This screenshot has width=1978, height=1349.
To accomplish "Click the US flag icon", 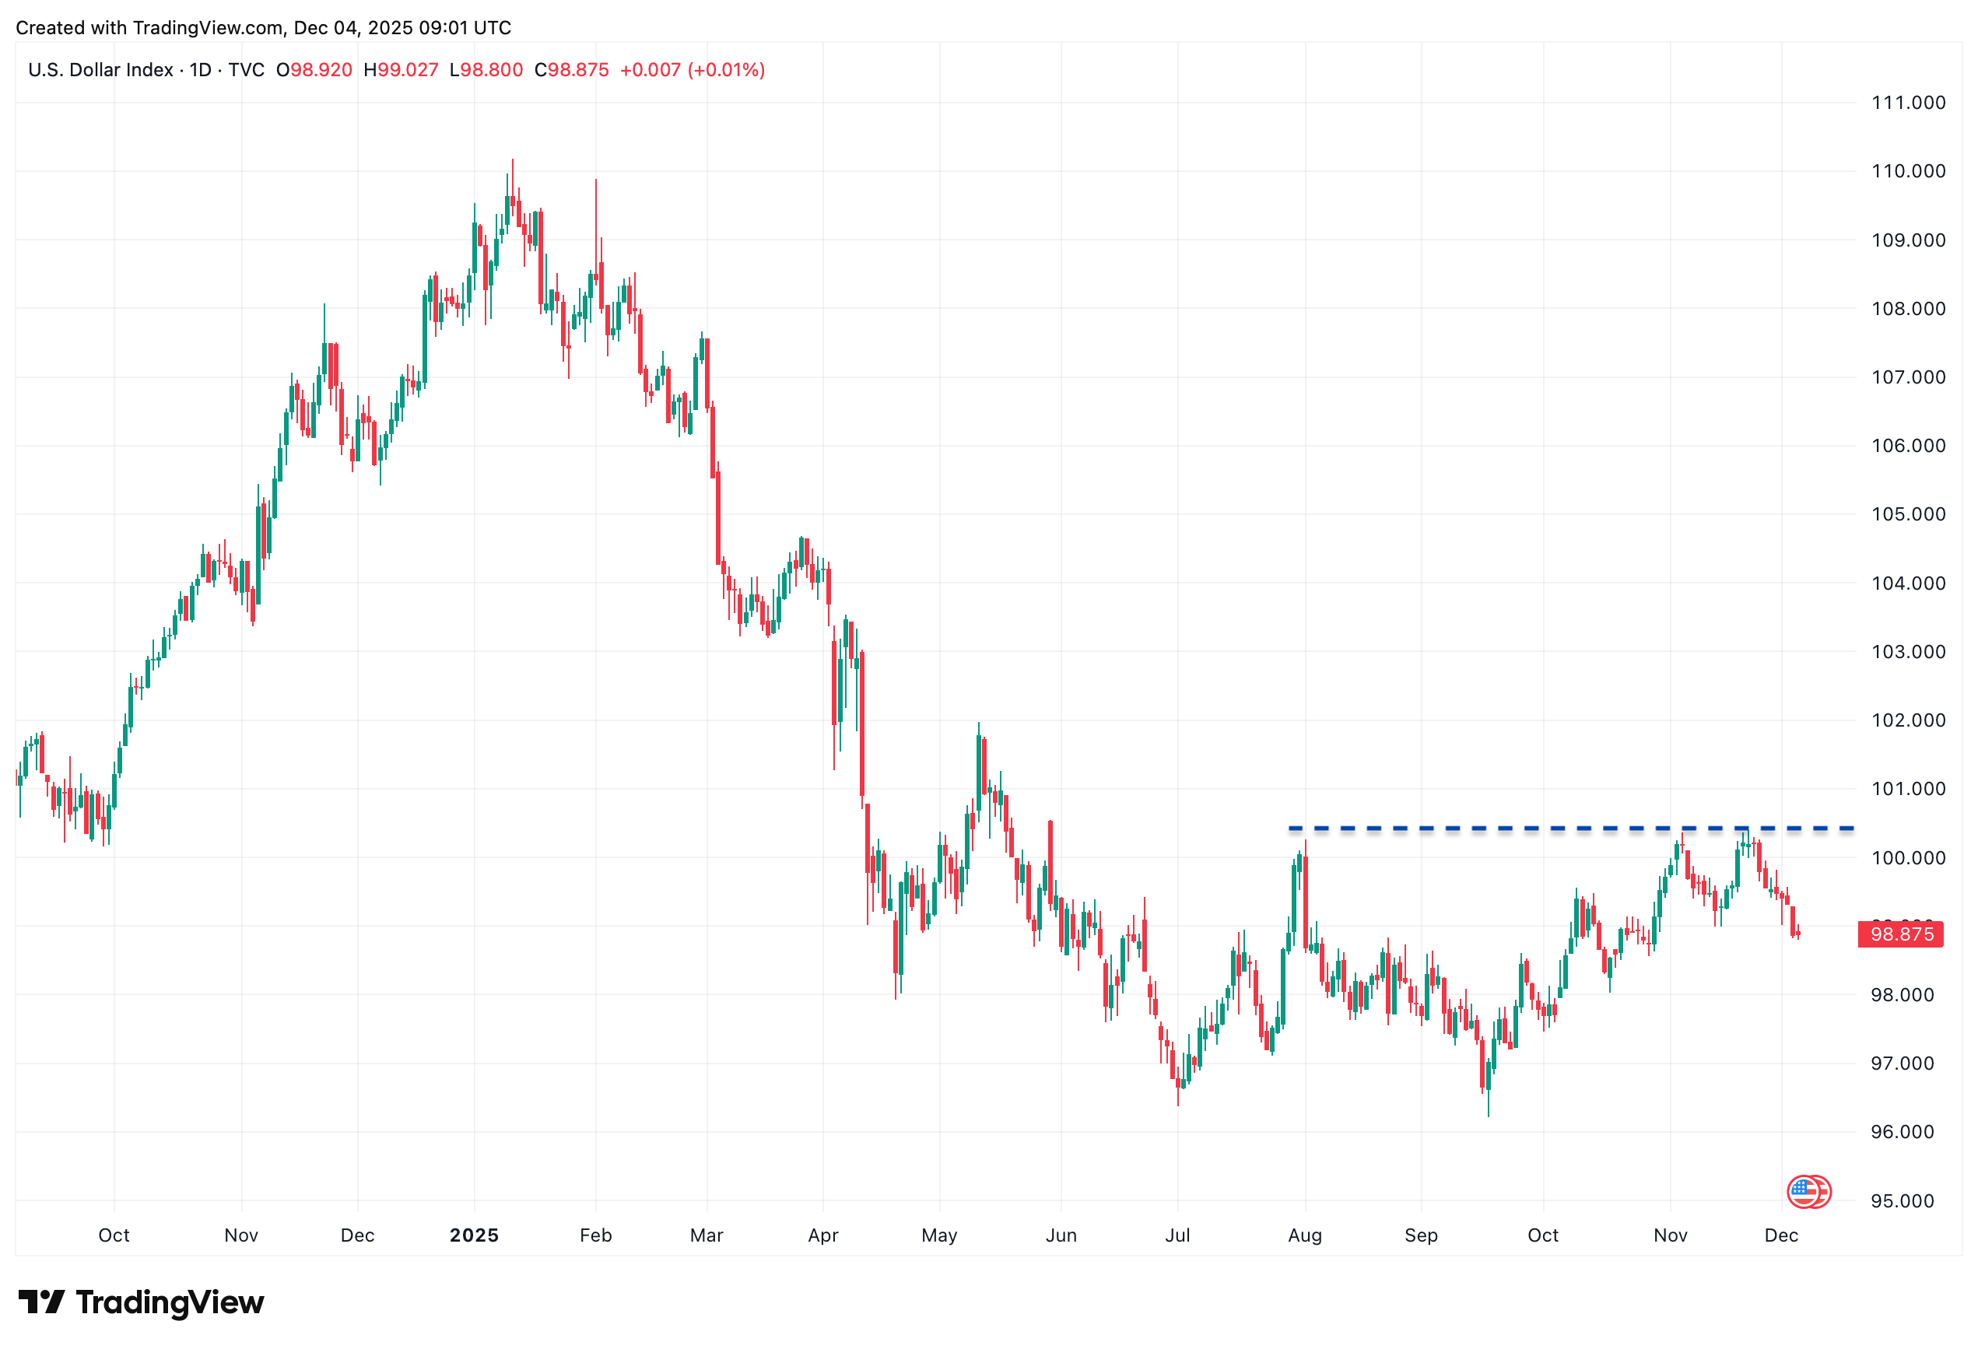I will 1806,1192.
